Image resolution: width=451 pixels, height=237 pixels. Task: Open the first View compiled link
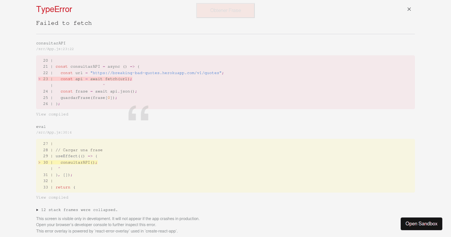coord(52,114)
